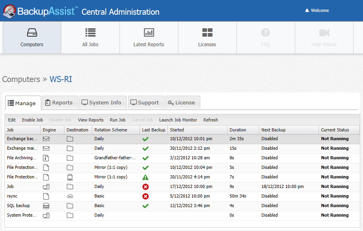Open the Latest Reports chart icon
The width and height of the screenshot is (363, 231).
[x=149, y=33]
